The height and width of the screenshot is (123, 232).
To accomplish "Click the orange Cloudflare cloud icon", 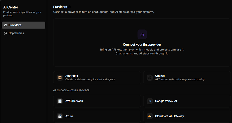I will click(x=150, y=116).
